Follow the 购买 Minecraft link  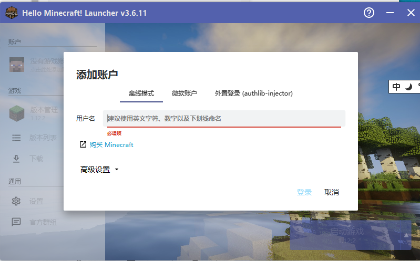coord(111,144)
